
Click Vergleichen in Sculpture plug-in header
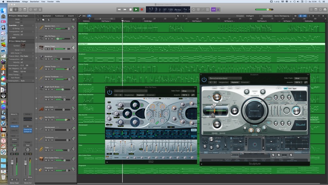point(224,82)
